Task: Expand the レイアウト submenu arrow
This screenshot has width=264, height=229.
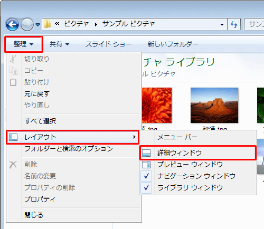Action: coord(135,137)
